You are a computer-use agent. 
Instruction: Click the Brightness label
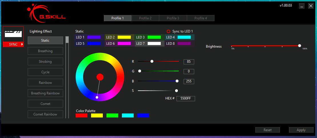214,46
